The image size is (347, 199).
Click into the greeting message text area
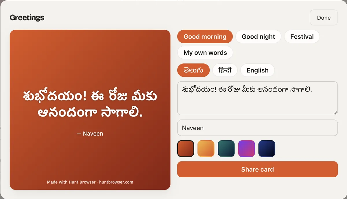(257, 98)
